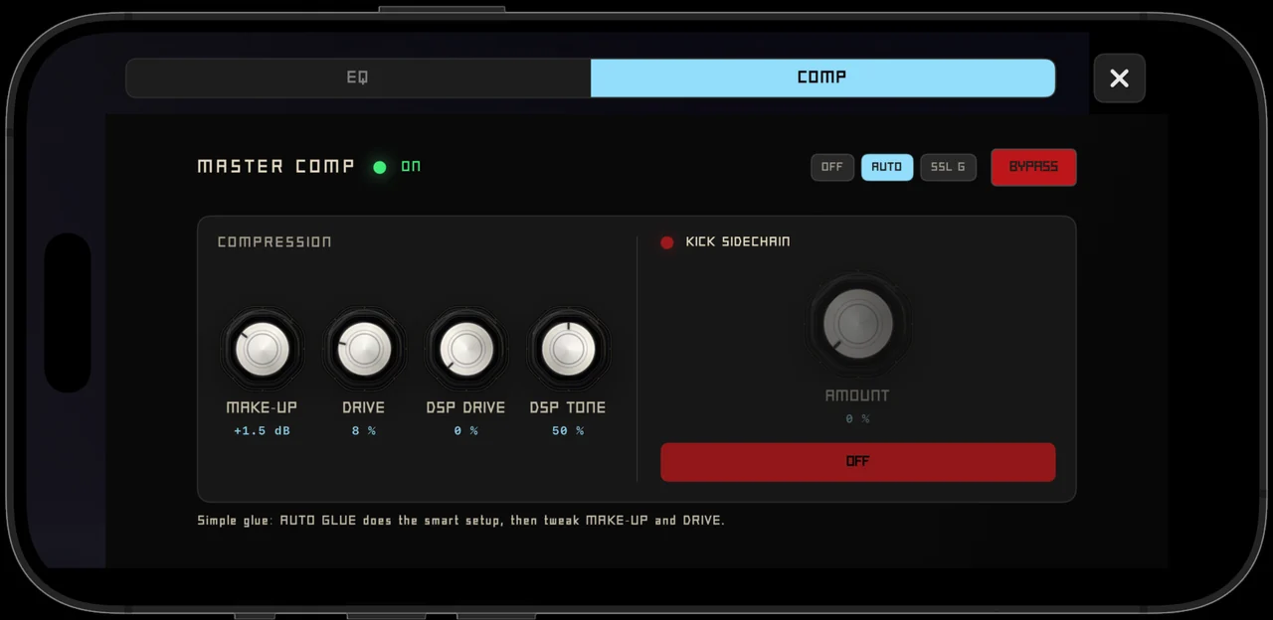Click the +1.5 dB make-up value
The width and height of the screenshot is (1273, 620).
263,431
